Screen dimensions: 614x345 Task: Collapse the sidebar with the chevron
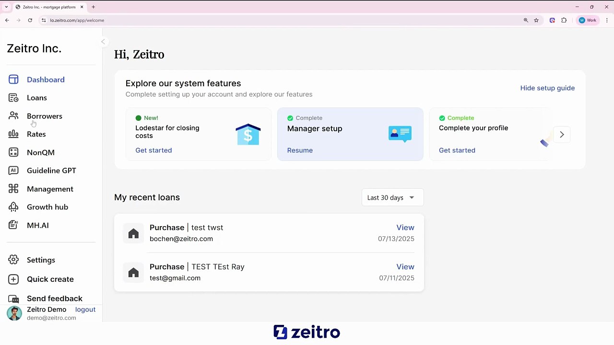(x=103, y=42)
